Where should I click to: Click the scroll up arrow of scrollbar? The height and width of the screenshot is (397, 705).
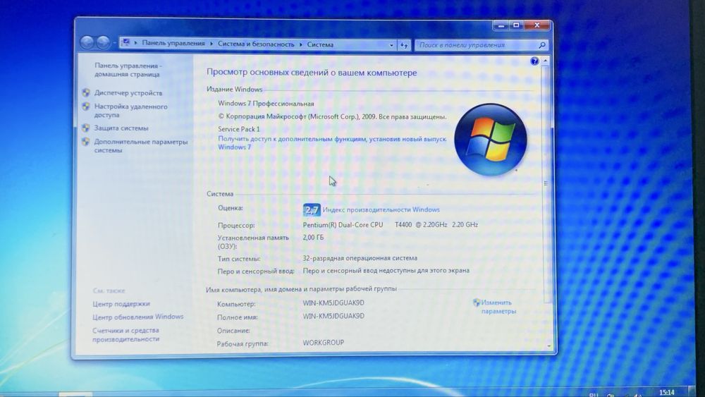click(546, 61)
